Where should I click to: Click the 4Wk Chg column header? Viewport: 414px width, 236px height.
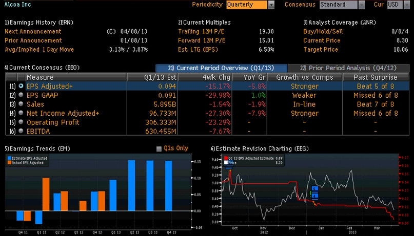click(205, 77)
